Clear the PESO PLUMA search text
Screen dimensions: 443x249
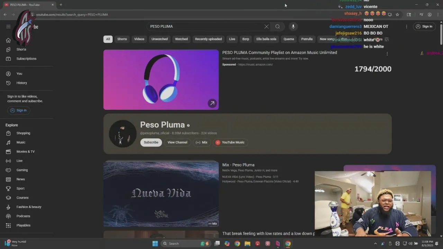point(266,27)
